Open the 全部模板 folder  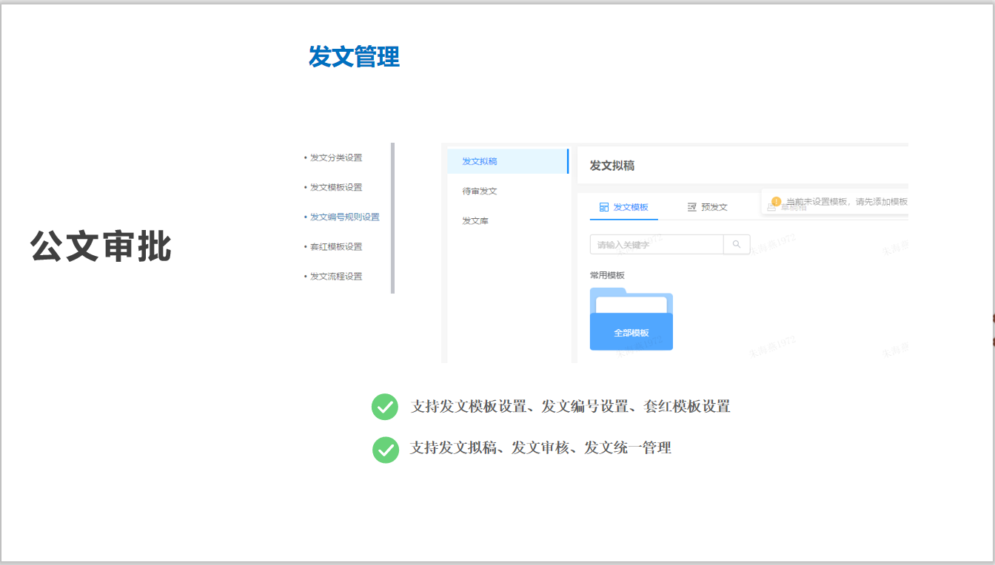(x=631, y=319)
